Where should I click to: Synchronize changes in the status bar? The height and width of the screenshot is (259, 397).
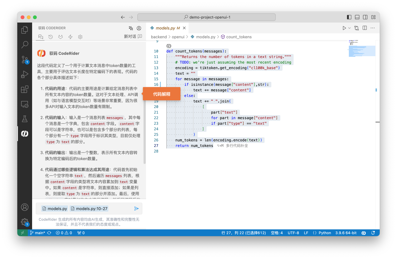pyautogui.click(x=49, y=233)
